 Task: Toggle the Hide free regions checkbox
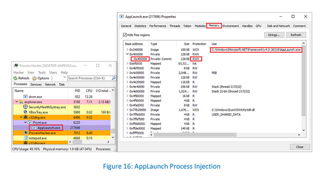pyautogui.click(x=125, y=35)
